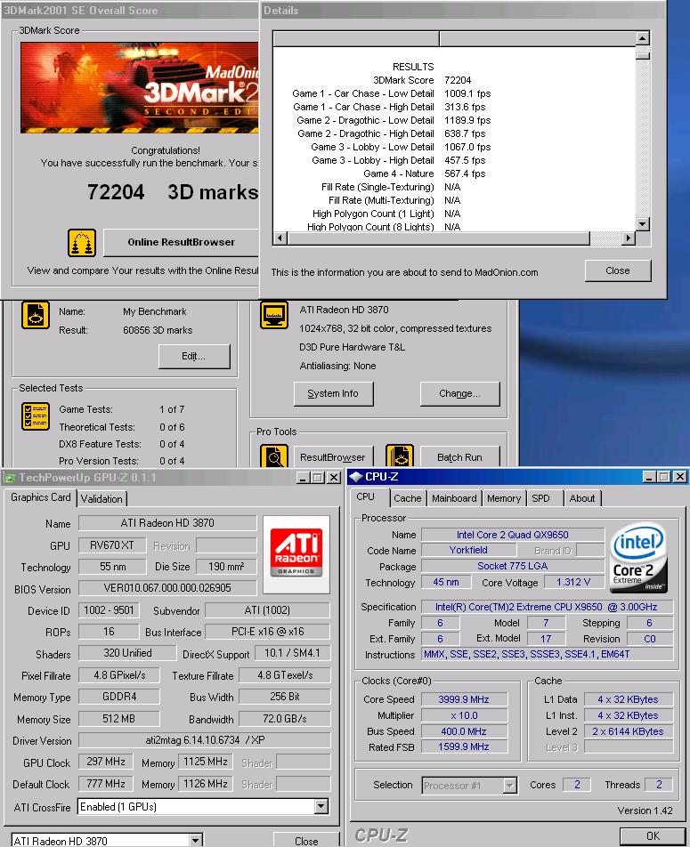Image resolution: width=690 pixels, height=847 pixels.
Task: Click the Core Voltage 1.312 V value
Action: click(x=573, y=582)
